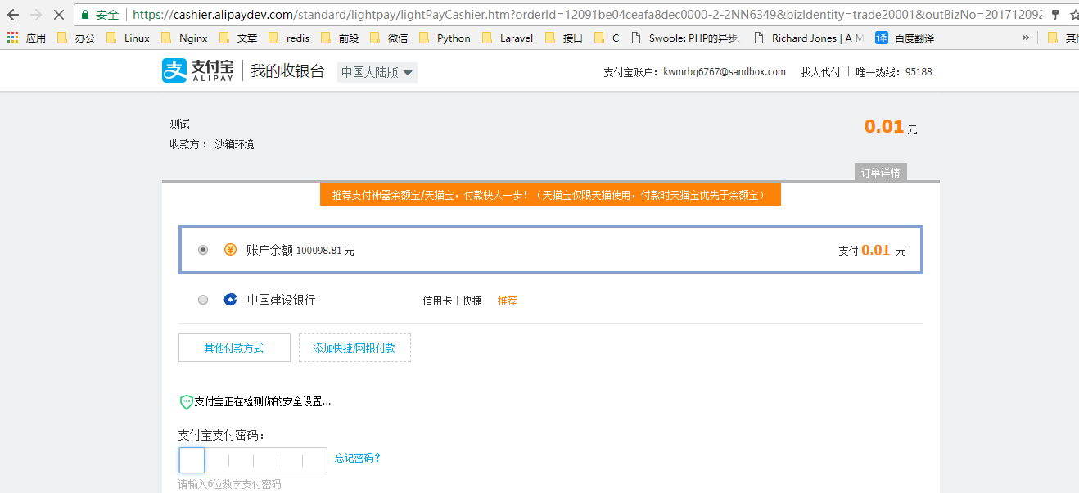
Task: Open the Python bookmark folder
Action: [x=445, y=38]
